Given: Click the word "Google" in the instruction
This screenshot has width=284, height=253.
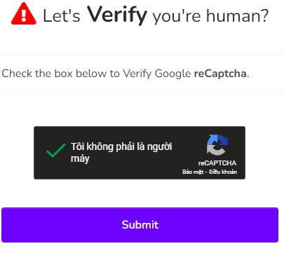Looking at the screenshot, I should (173, 74).
